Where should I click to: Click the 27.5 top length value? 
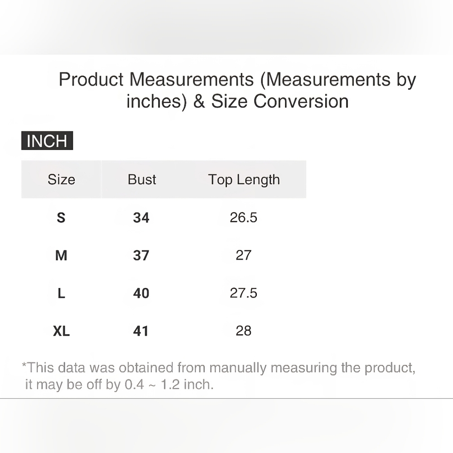243,294
